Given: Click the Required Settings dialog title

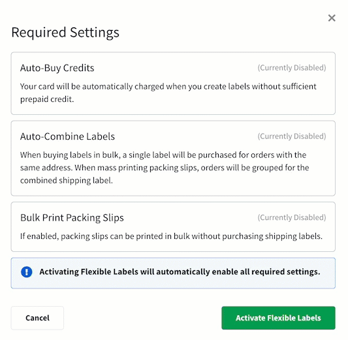Looking at the screenshot, I should (65, 33).
